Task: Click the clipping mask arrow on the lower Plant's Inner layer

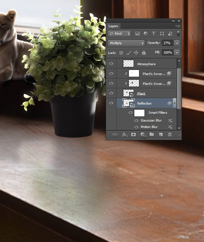Action: 126,83
